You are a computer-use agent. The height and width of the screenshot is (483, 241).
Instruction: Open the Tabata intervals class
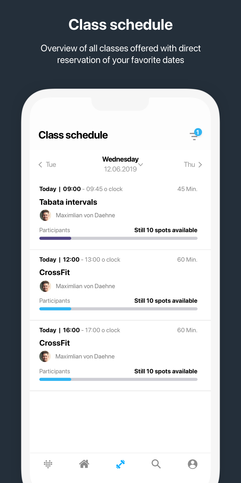coord(68,202)
